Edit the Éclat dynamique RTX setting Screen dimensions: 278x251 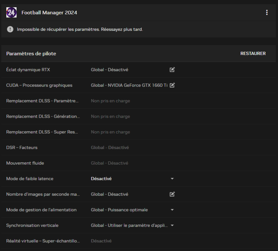coord(172,70)
